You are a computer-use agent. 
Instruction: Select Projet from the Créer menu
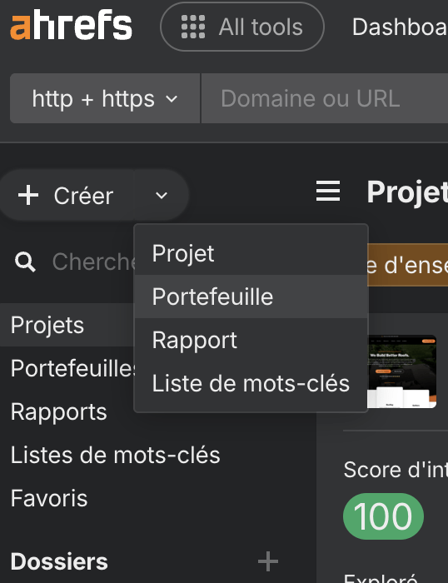251,253
